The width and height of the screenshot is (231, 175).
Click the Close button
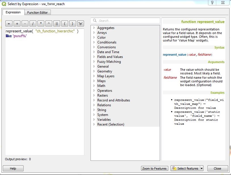pyautogui.click(x=217, y=168)
